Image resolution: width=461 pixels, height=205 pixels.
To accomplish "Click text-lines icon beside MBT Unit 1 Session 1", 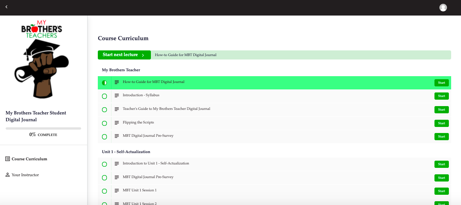I will click(x=117, y=191).
